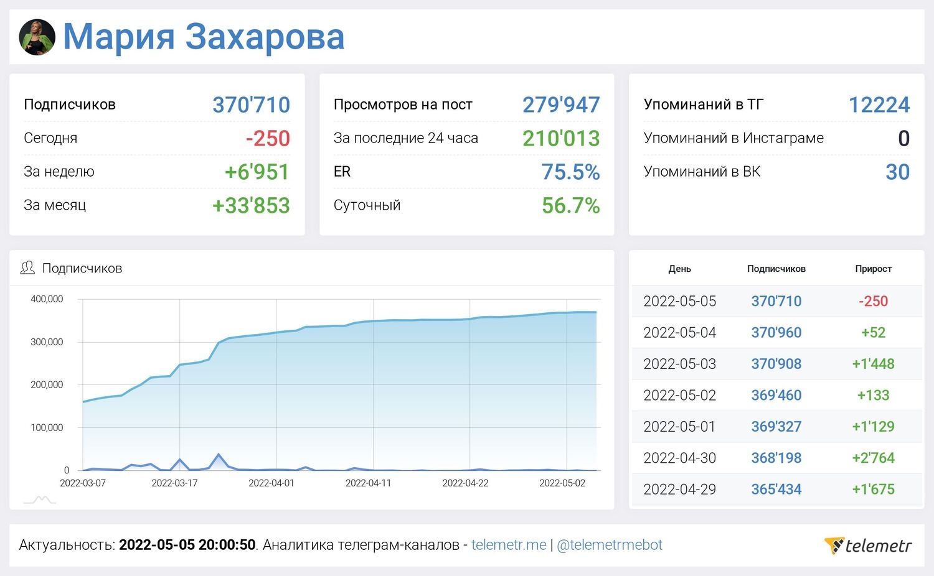Screen dimensions: 934x576
Task: Click the Упоминаний в ТГ label
Action: pos(704,105)
